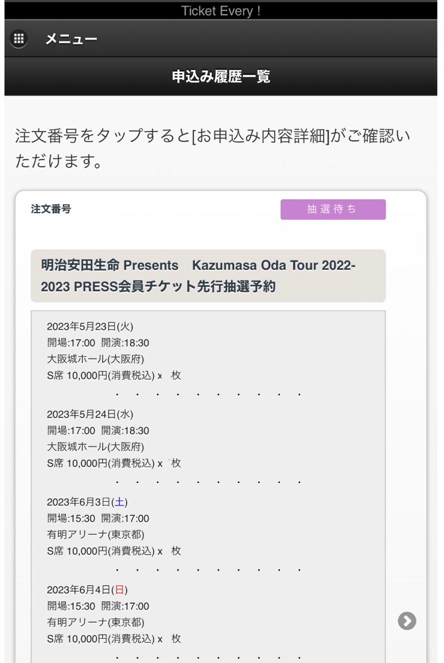Tap the メニュー label

coord(71,39)
